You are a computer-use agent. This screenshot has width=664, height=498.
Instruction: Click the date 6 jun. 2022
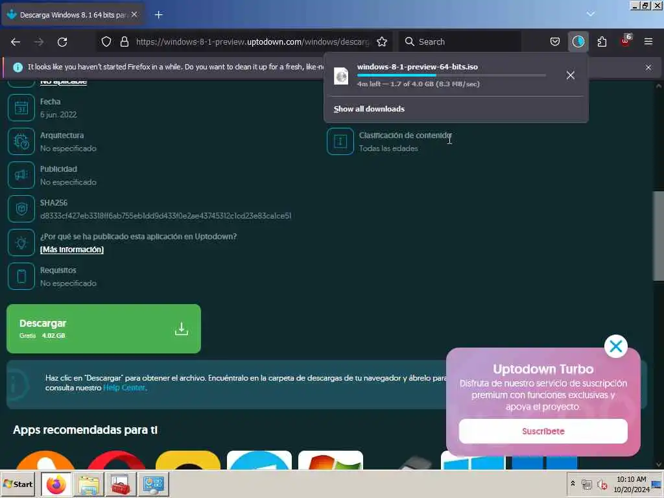coord(58,115)
